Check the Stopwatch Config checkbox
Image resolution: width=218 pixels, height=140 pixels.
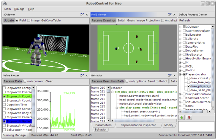4,88
